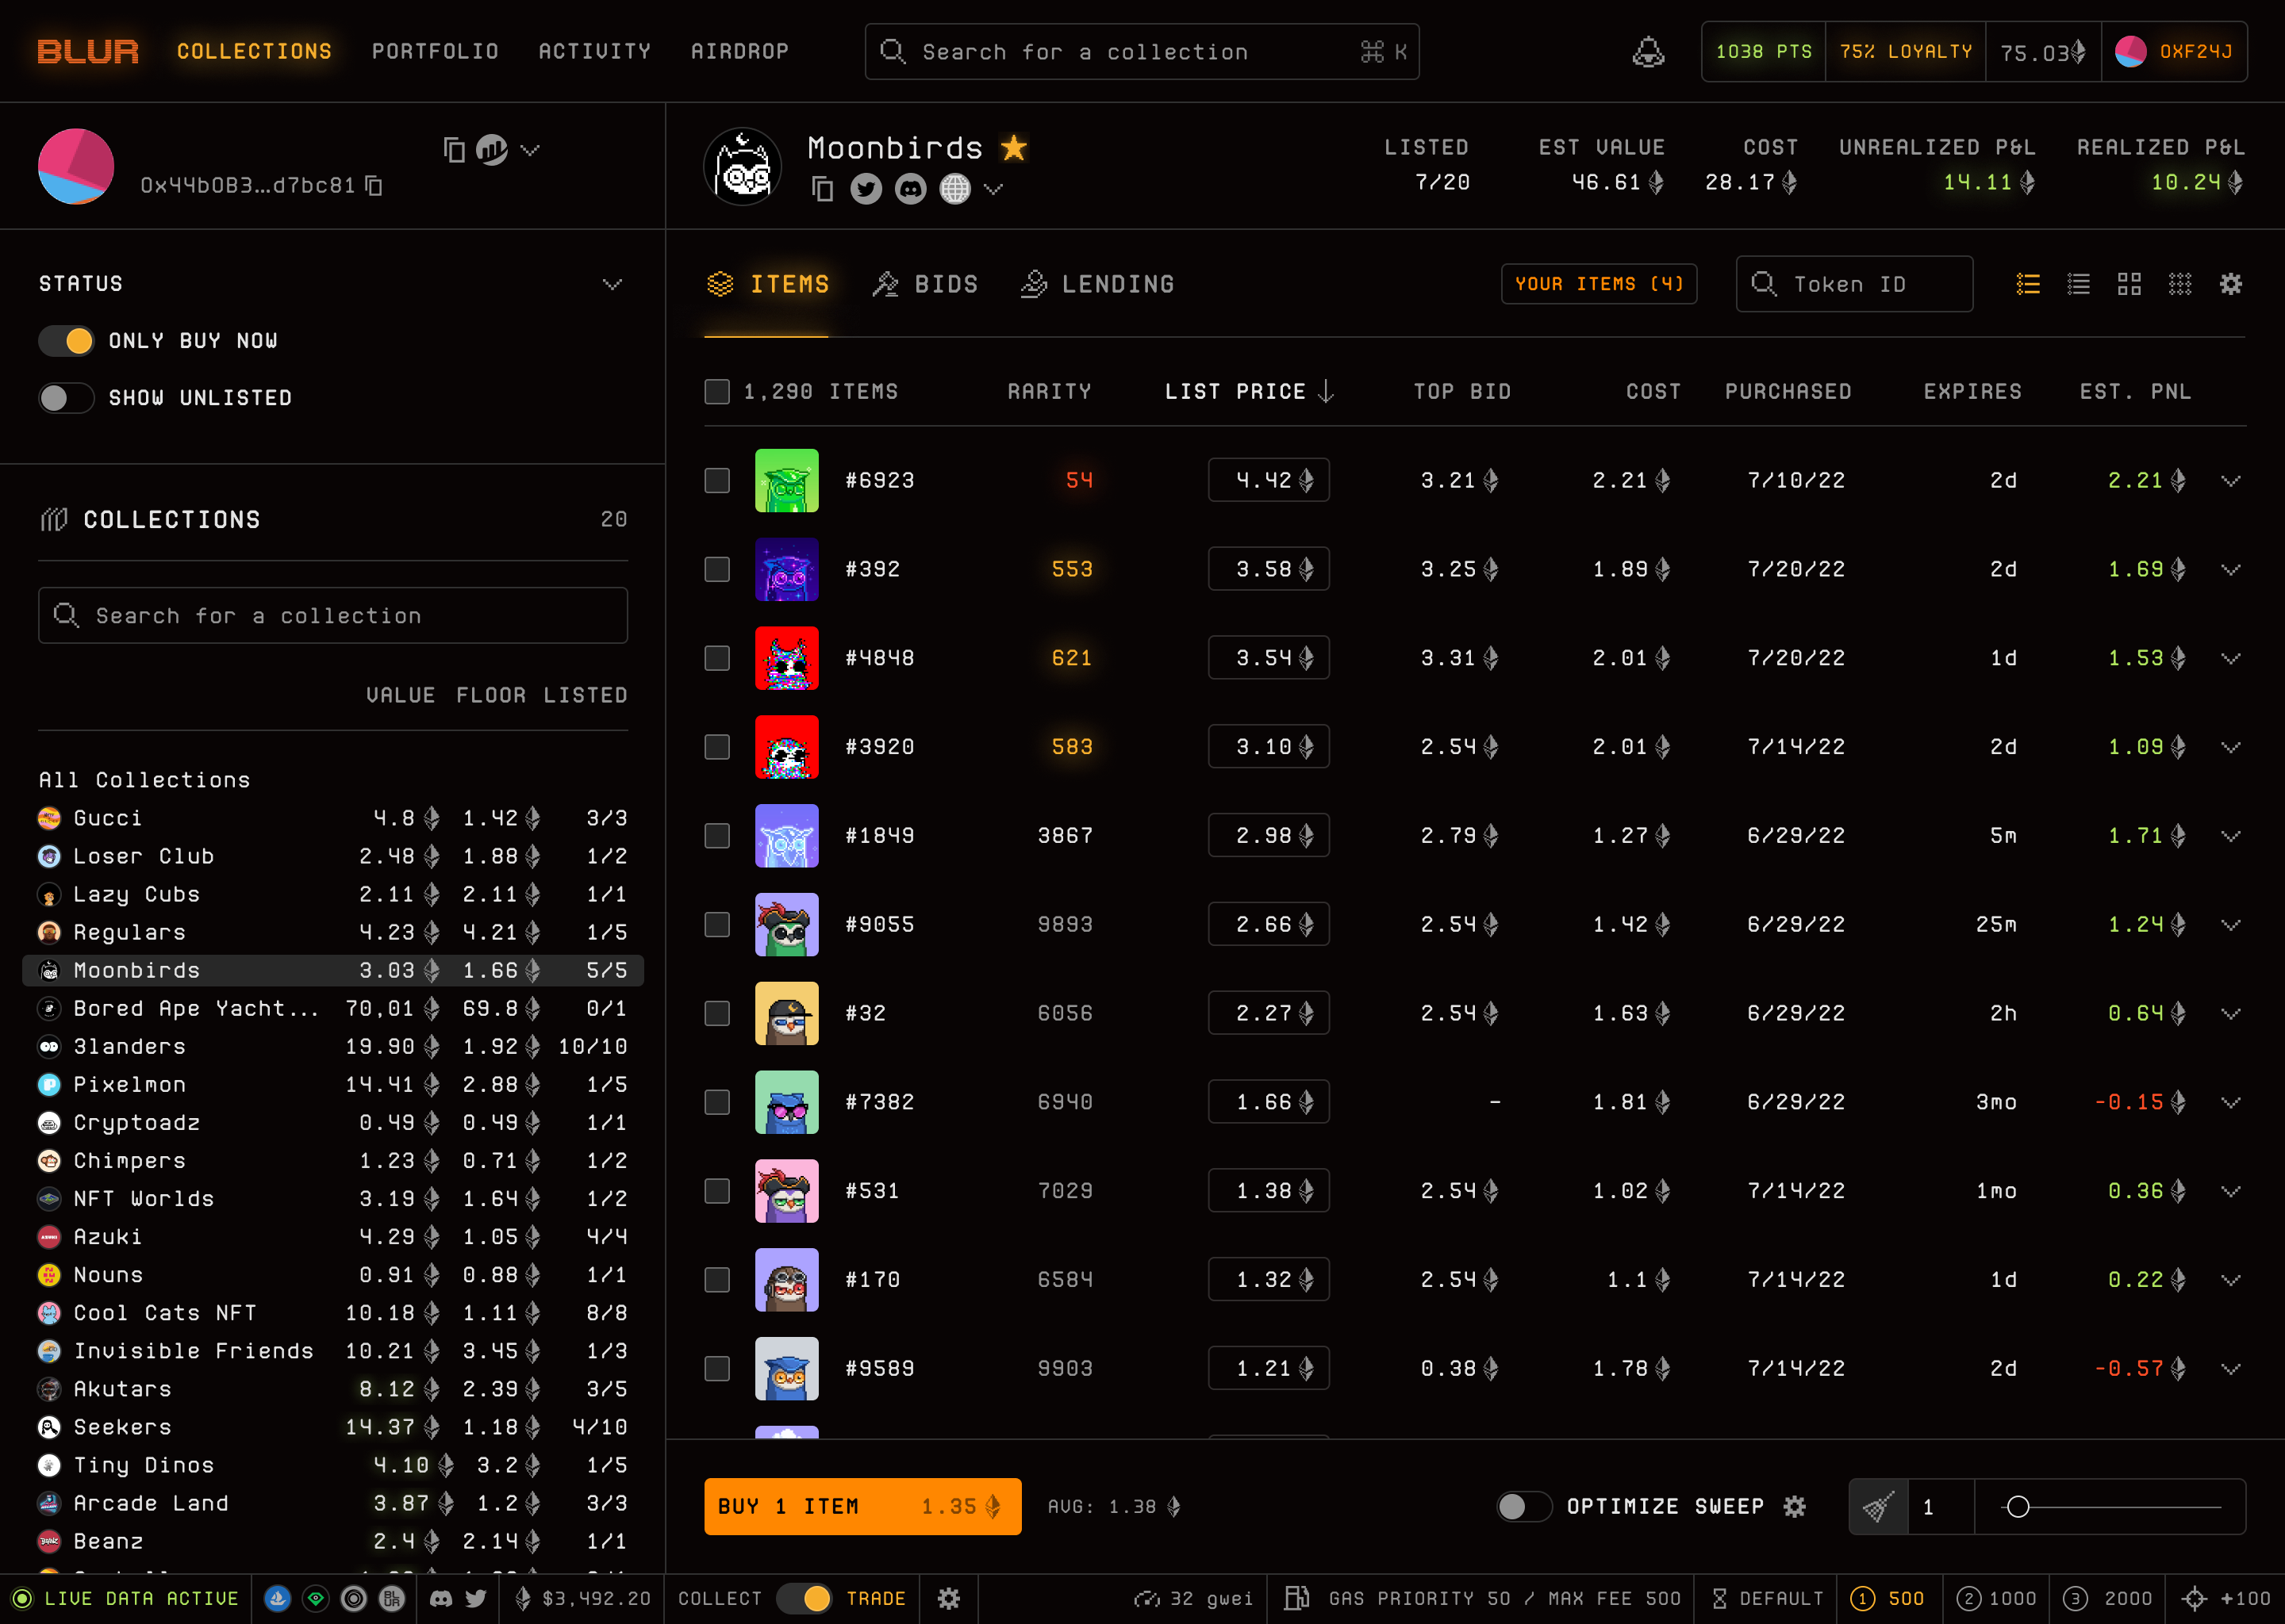Click the sweep broom icon
Image resolution: width=2285 pixels, height=1624 pixels.
(x=1879, y=1507)
